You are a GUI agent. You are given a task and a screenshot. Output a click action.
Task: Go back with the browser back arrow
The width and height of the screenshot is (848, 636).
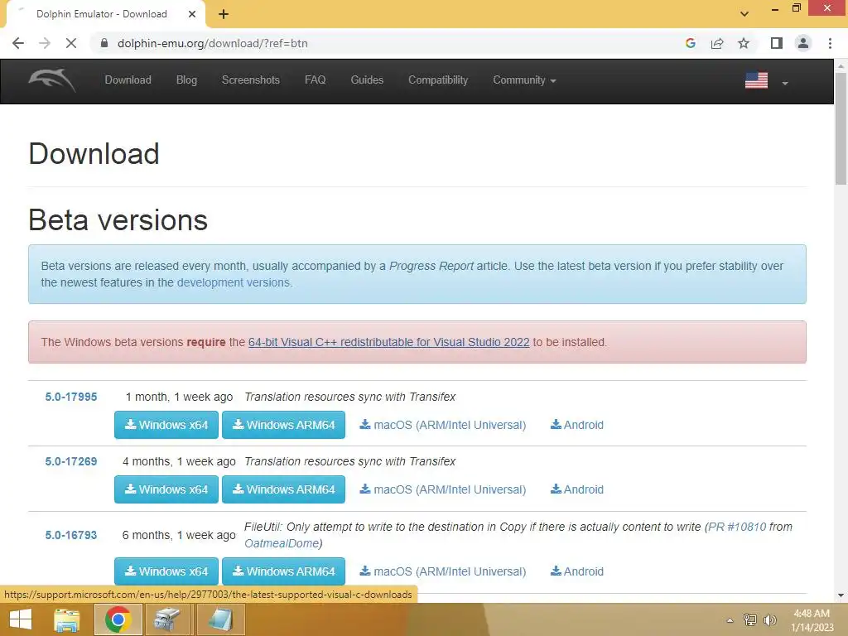coord(18,43)
